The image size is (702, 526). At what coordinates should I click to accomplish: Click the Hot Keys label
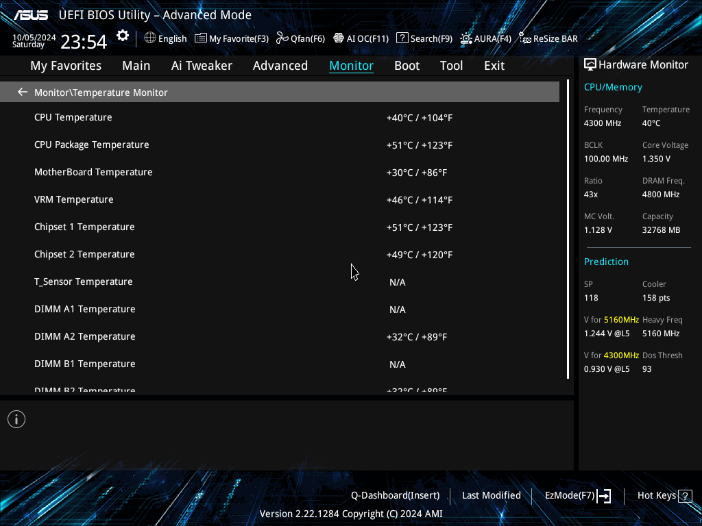click(657, 496)
